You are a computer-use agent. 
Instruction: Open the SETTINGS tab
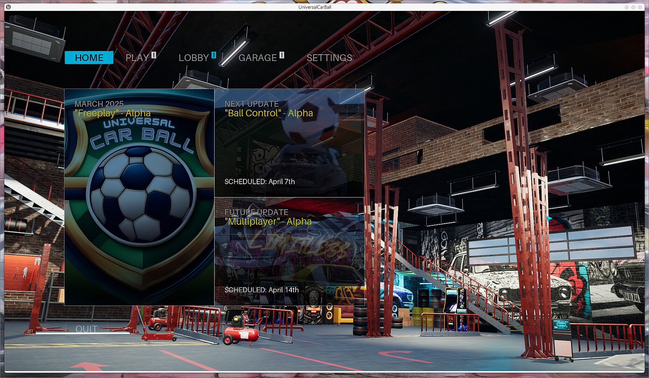[329, 58]
